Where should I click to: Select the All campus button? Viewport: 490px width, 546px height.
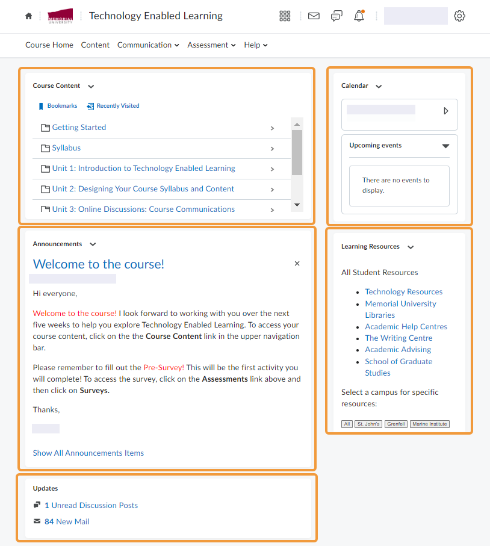(x=347, y=424)
